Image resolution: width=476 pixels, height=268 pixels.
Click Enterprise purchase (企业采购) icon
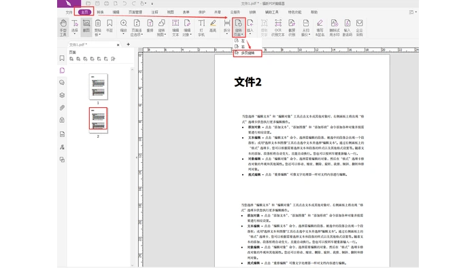click(360, 28)
